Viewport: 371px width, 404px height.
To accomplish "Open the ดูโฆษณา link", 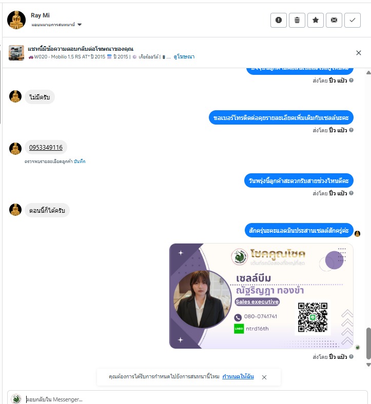I will point(184,57).
